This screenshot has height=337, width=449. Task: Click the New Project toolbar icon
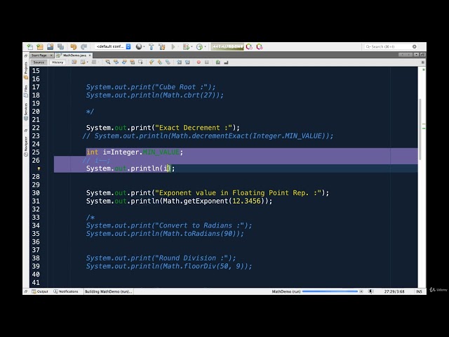click(x=40, y=47)
